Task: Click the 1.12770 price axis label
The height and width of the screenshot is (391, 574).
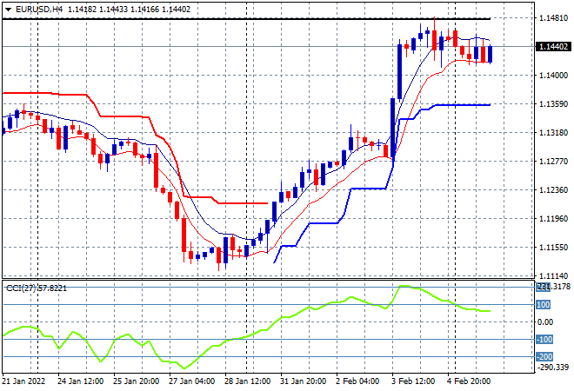Action: pyautogui.click(x=553, y=162)
